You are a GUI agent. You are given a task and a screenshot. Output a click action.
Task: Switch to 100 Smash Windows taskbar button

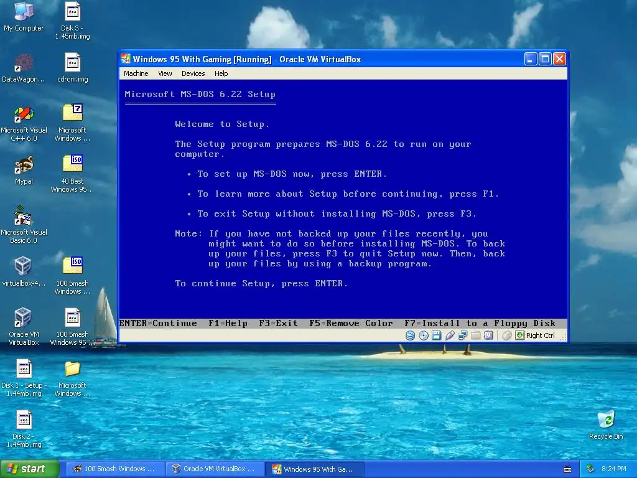115,469
